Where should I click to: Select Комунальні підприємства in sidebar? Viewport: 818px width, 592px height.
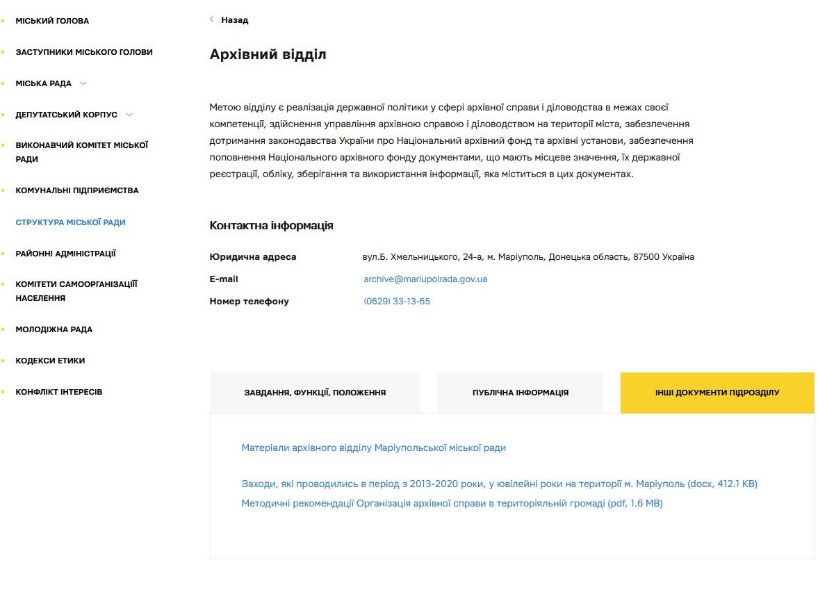click(77, 190)
